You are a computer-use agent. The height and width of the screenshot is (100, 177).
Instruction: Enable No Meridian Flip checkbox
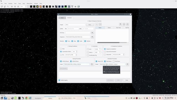click(x=88, y=55)
